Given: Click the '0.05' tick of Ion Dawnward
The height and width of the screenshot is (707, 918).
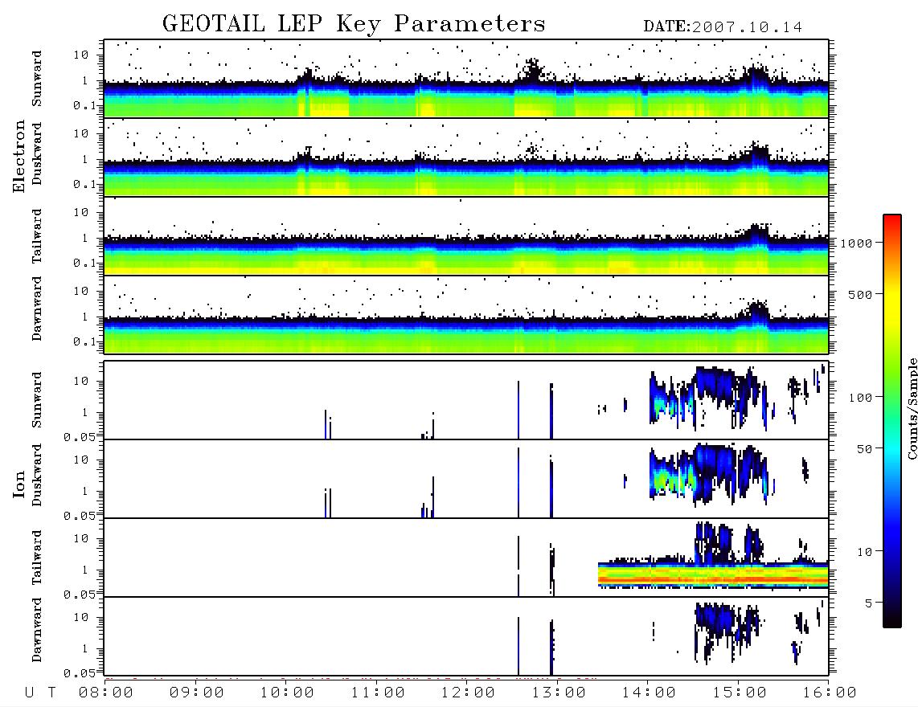Looking at the screenshot, I should pyautogui.click(x=79, y=673).
